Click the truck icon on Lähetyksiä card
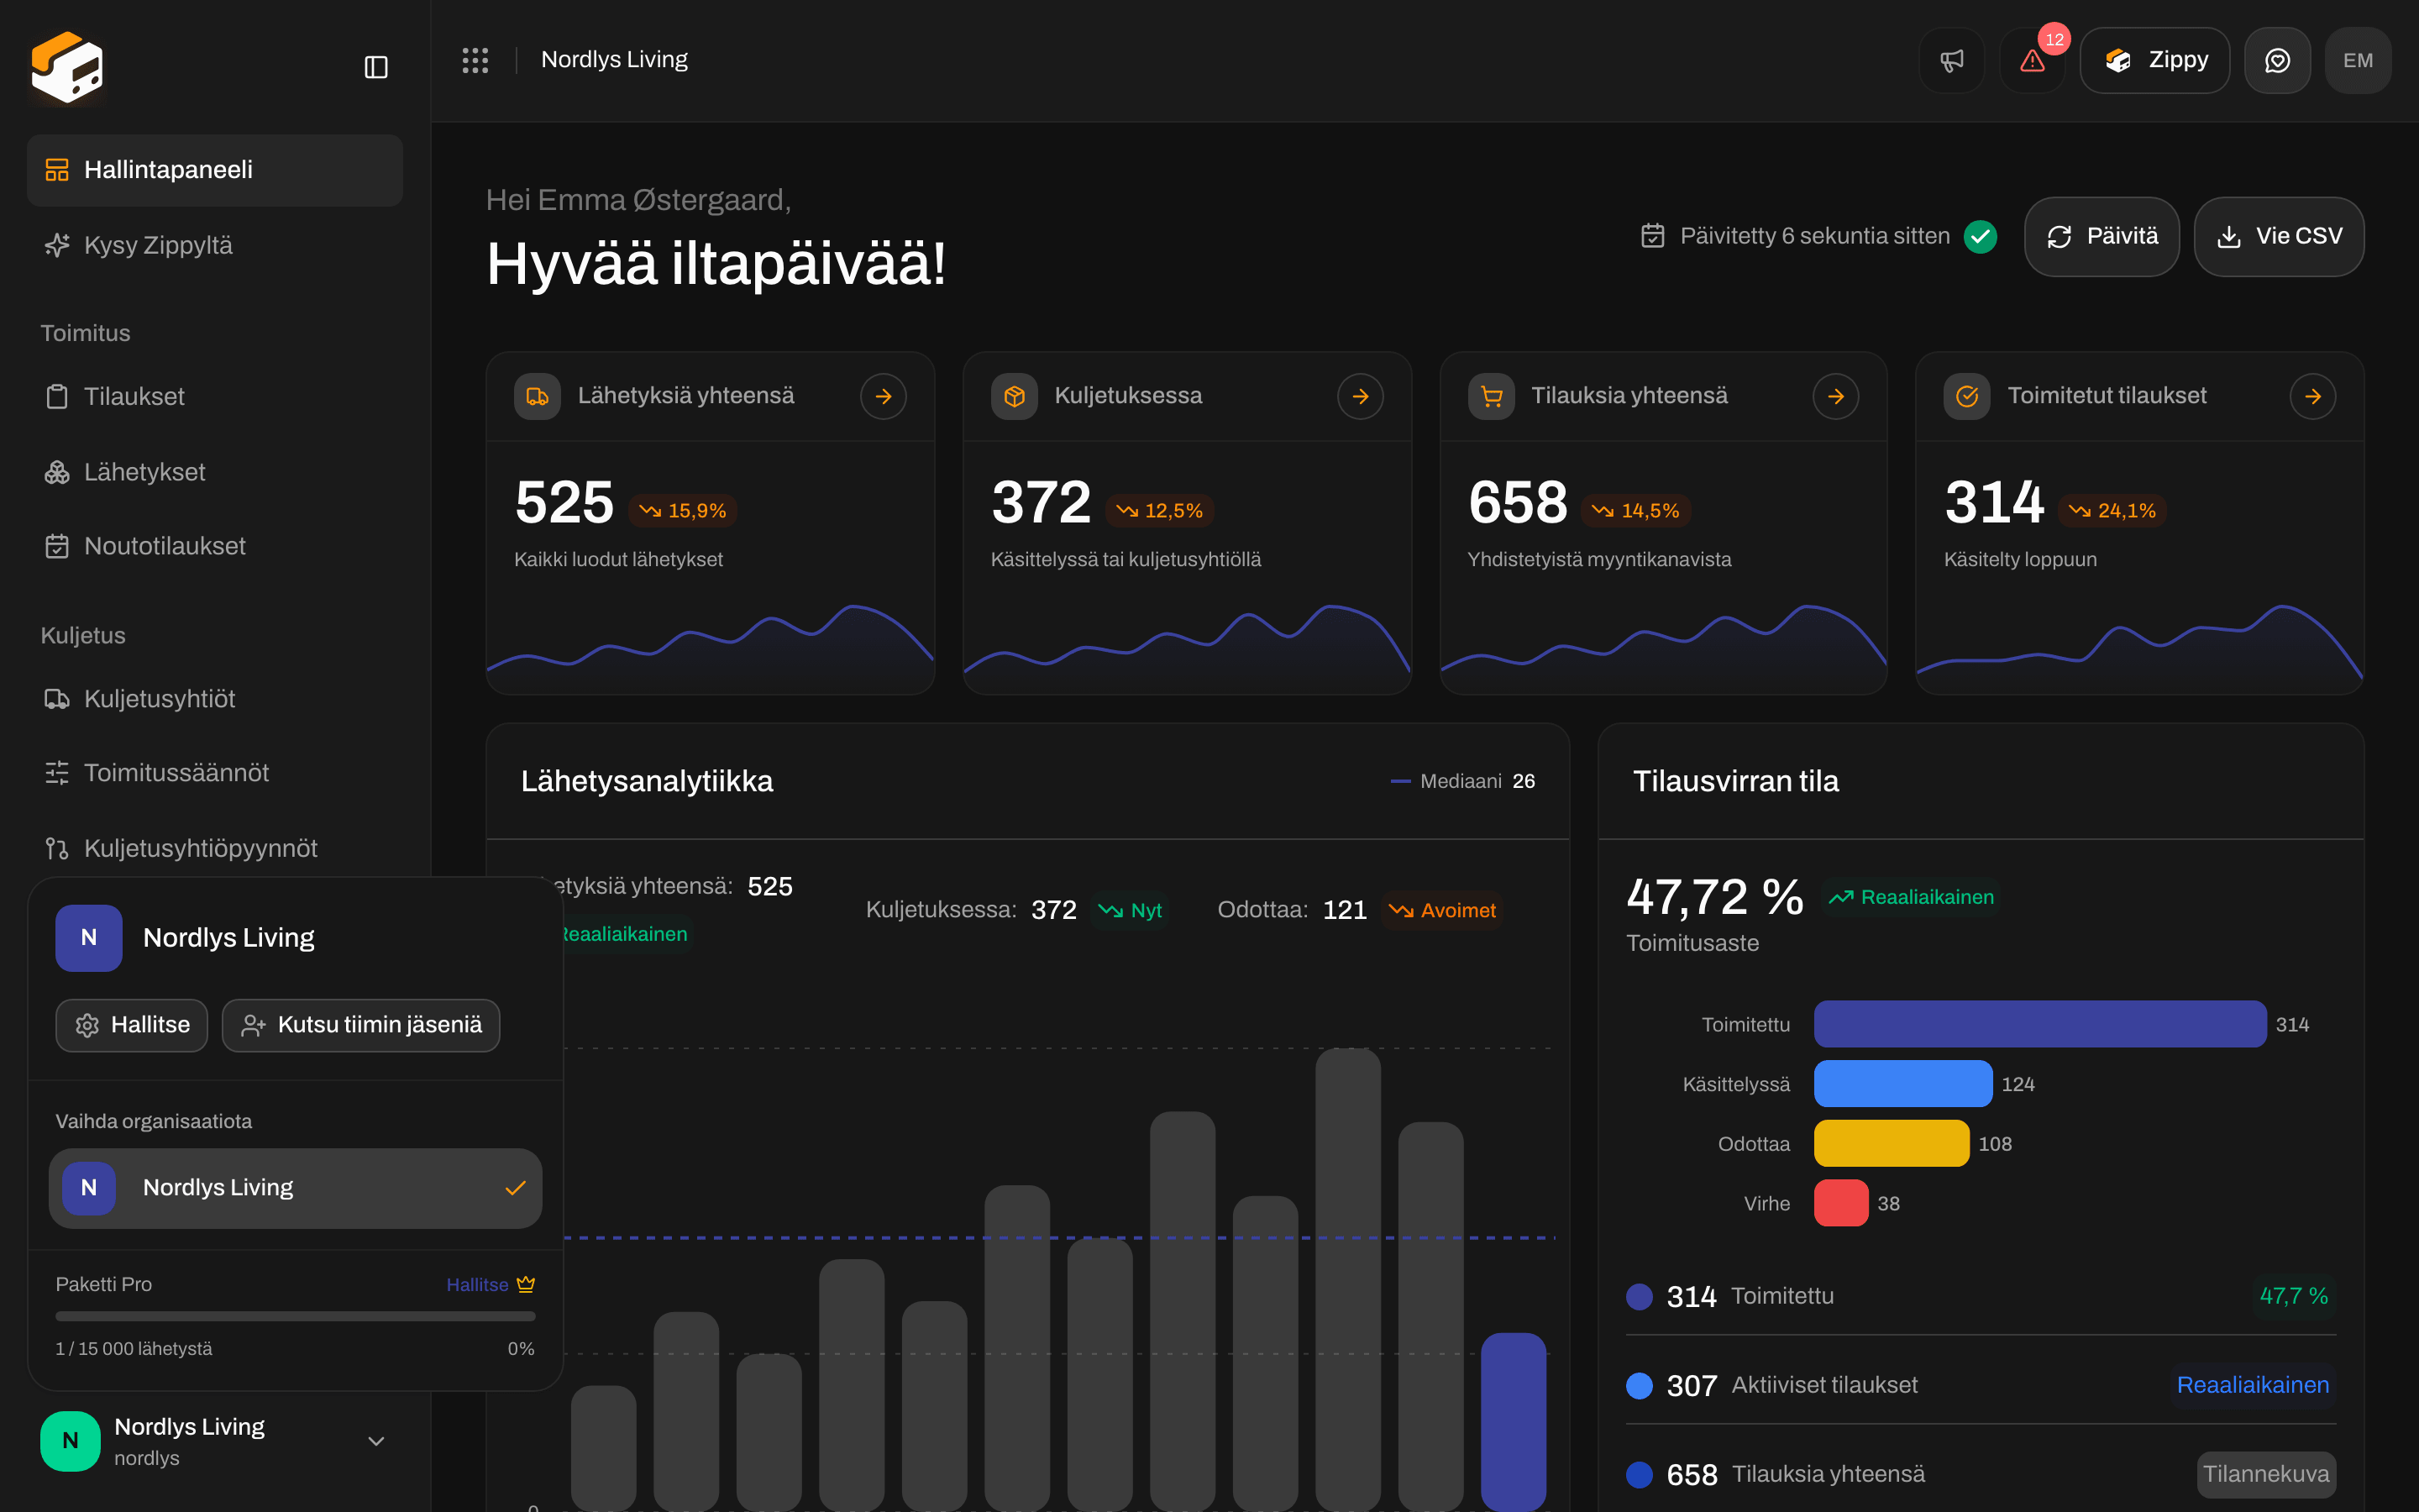The width and height of the screenshot is (2419, 1512). point(538,396)
